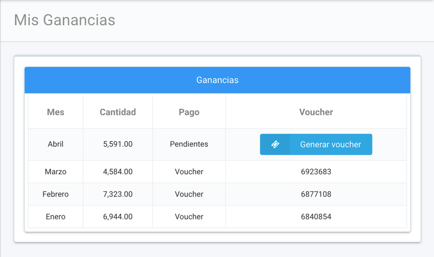The image size is (434, 257).
Task: Select voucher number 6877108
Action: pos(316,194)
